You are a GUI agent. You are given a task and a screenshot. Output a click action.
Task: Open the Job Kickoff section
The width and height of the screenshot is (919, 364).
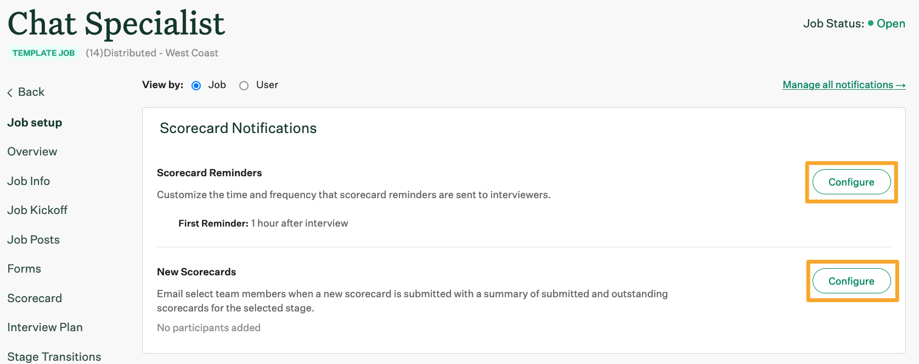[37, 210]
